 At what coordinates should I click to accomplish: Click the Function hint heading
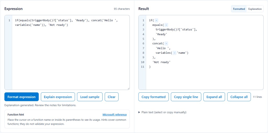point(16,115)
